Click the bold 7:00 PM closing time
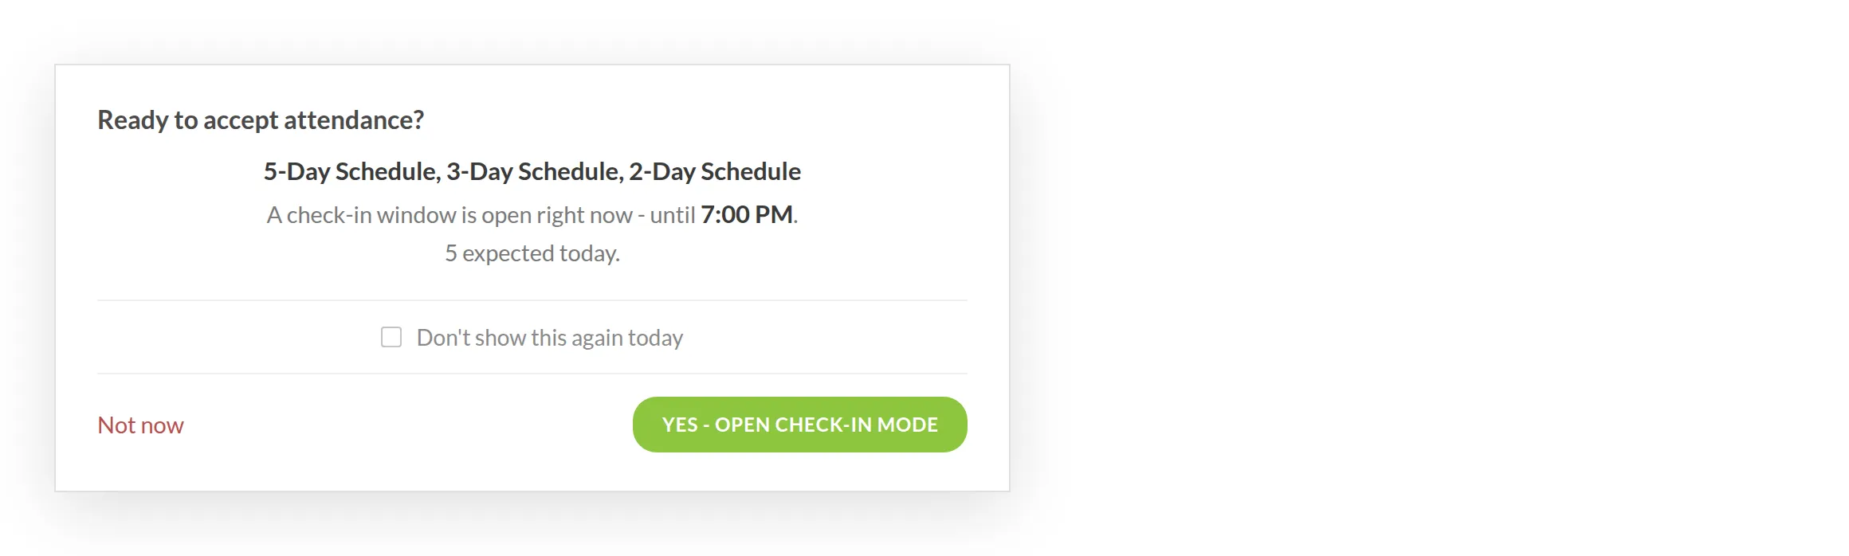This screenshot has height=556, width=1849. [x=747, y=214]
